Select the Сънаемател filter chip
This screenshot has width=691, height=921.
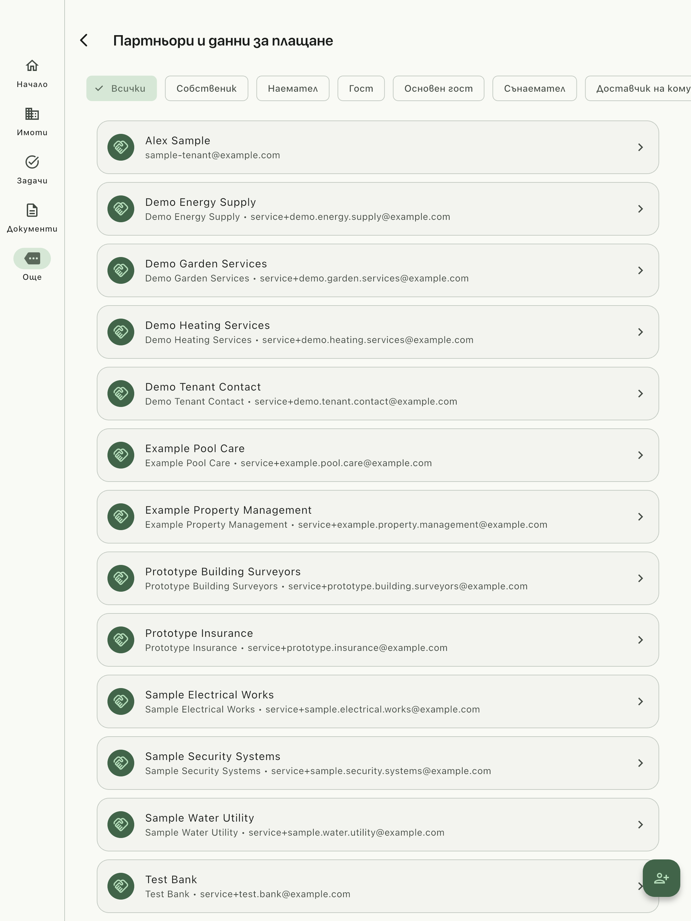(534, 88)
